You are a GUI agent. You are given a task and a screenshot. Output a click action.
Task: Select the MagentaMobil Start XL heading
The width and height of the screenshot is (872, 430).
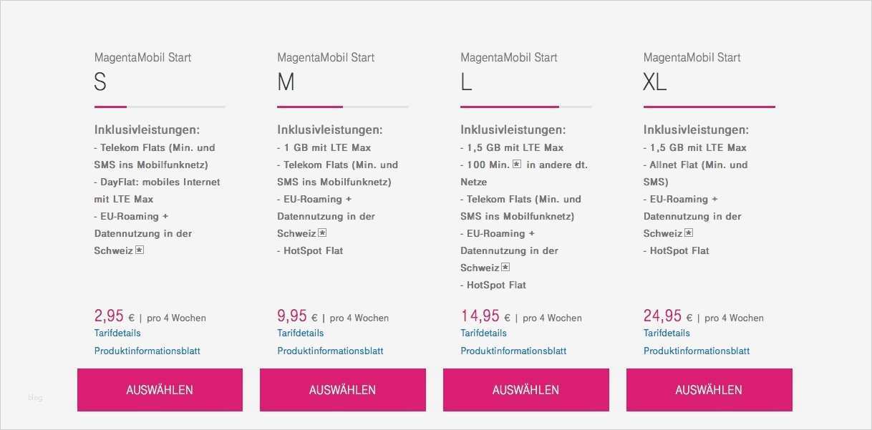(692, 57)
